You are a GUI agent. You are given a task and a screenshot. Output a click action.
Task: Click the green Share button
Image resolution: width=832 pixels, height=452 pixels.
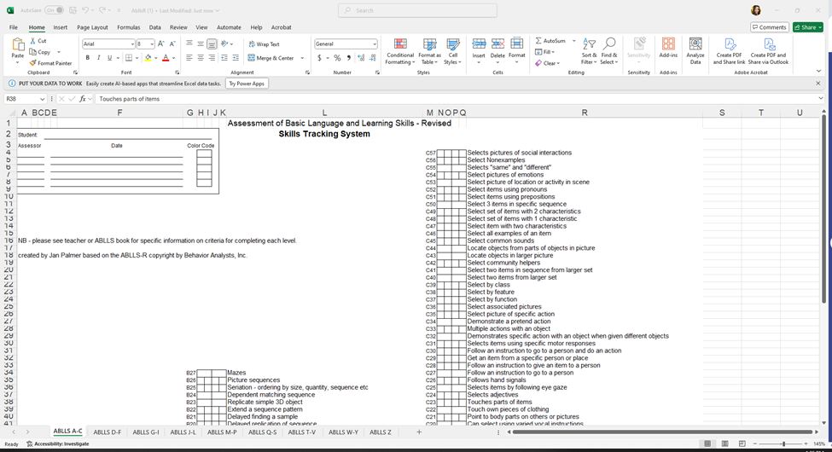coord(807,27)
